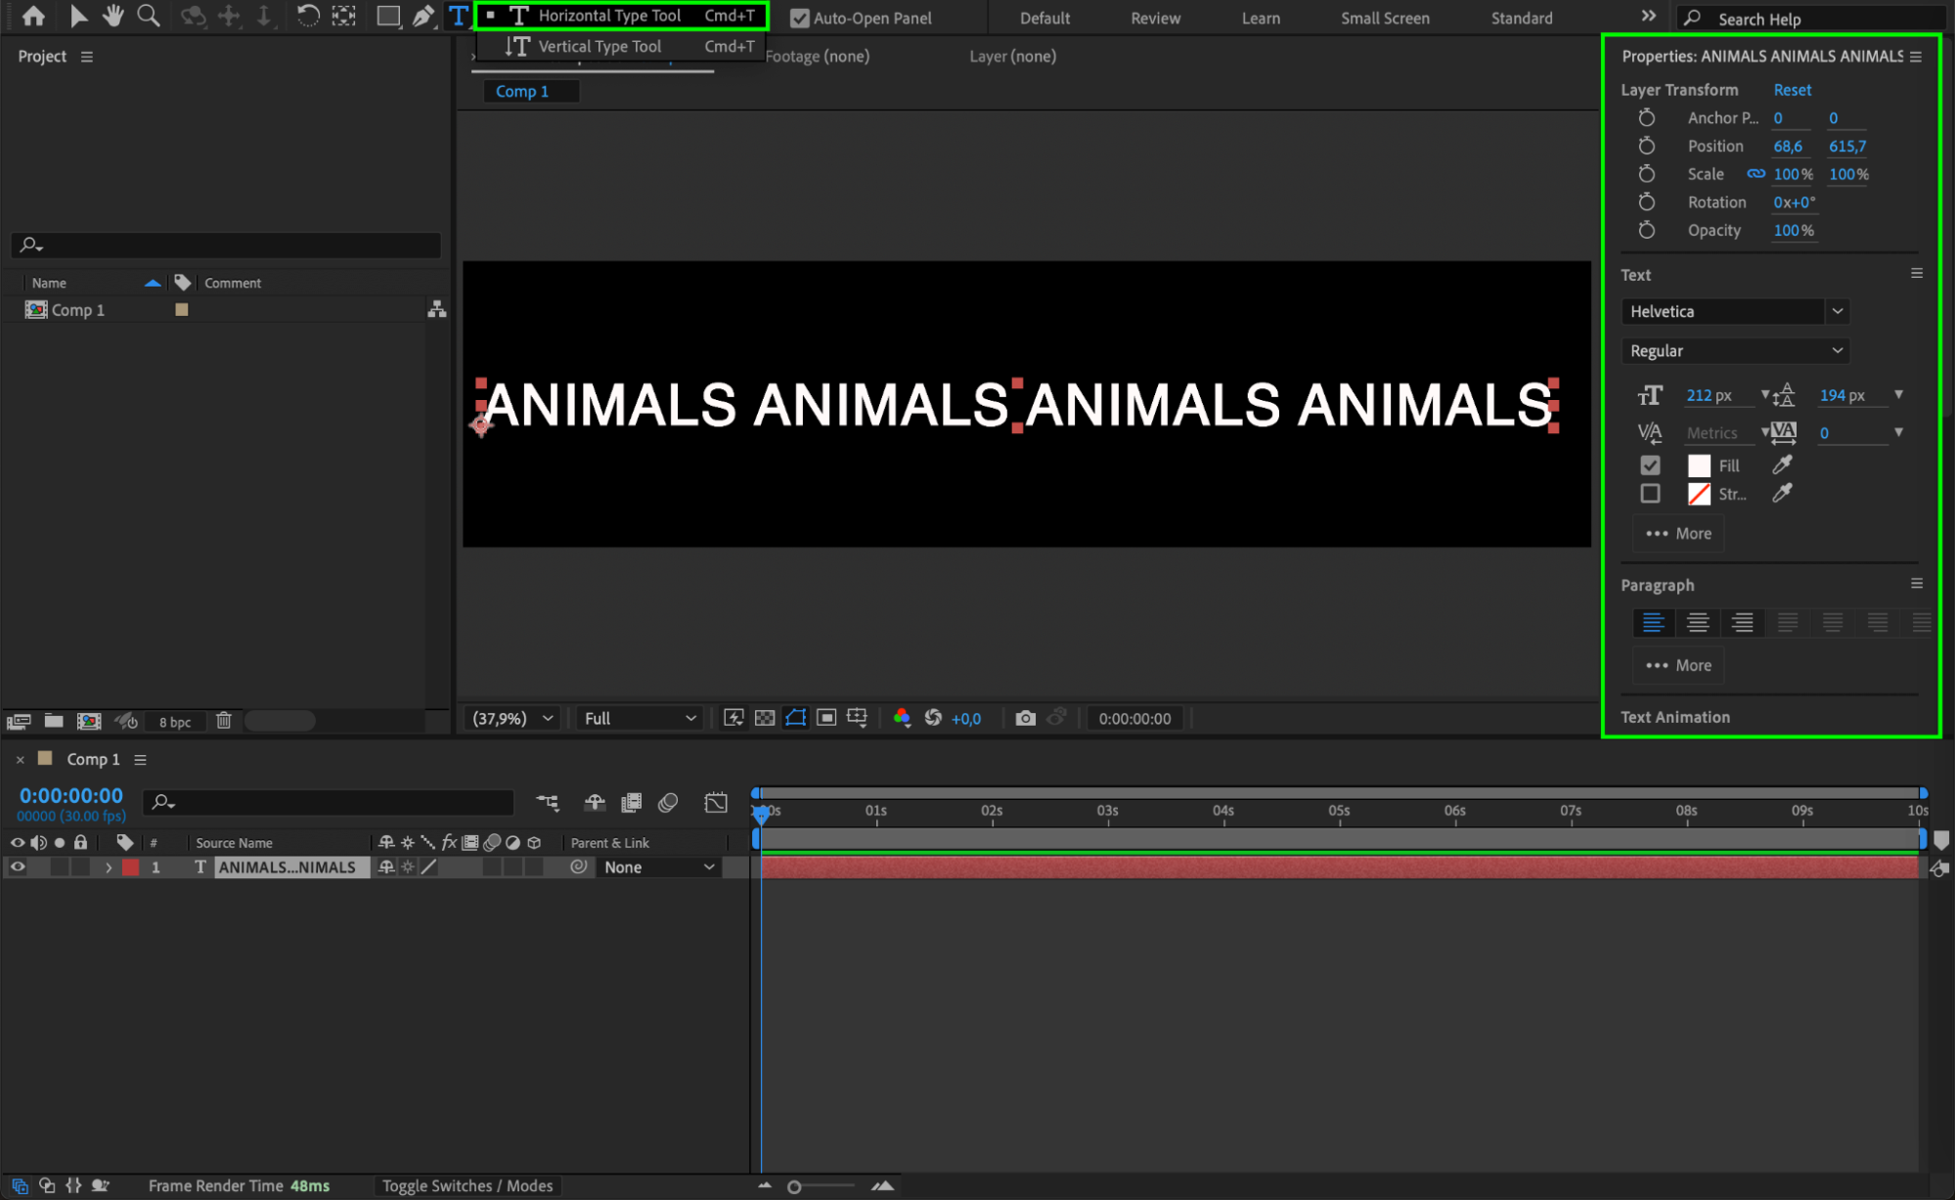1955x1200 pixels.
Task: Open the Regular font style dropdown
Action: click(x=1735, y=351)
